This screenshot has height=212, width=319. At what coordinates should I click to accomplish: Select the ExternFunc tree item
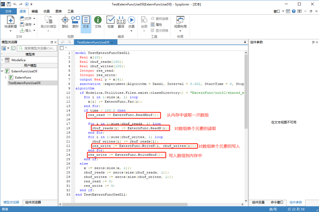[23, 78]
